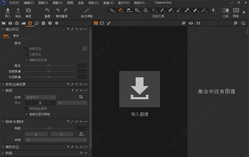Select the Crop cursor tool in toolbar
Image resolution: width=249 pixels, height=157 pixels.
click(x=137, y=10)
